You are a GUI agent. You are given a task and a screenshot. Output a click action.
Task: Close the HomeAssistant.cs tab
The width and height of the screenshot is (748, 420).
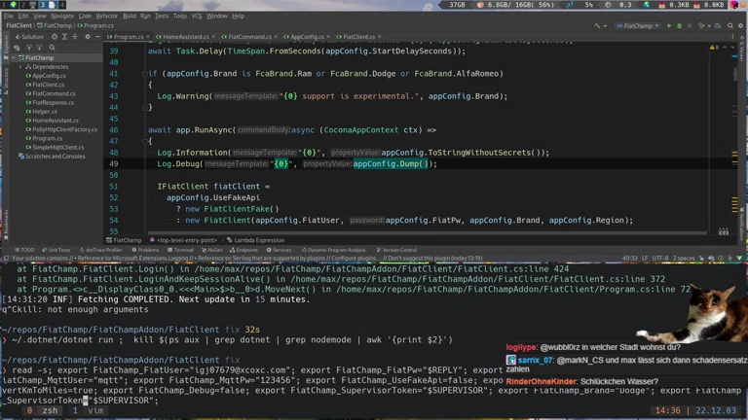click(x=212, y=37)
